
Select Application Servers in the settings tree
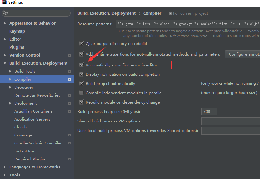(x=32, y=119)
